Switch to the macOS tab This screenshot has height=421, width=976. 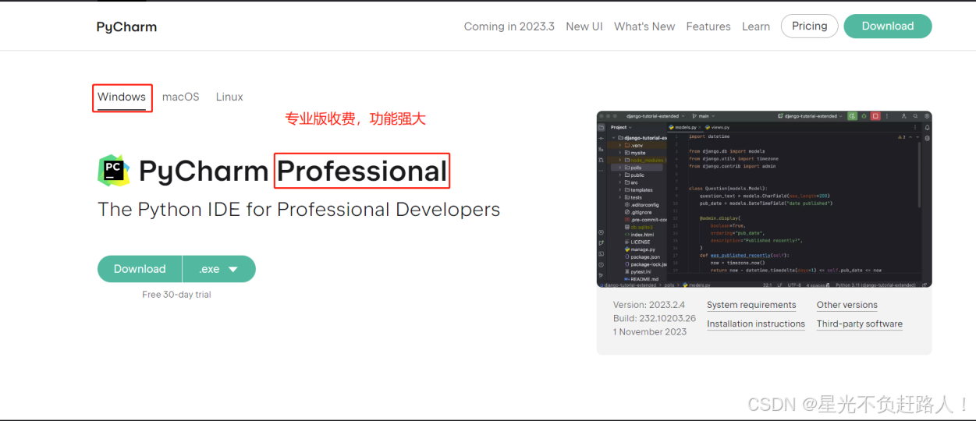(x=181, y=97)
